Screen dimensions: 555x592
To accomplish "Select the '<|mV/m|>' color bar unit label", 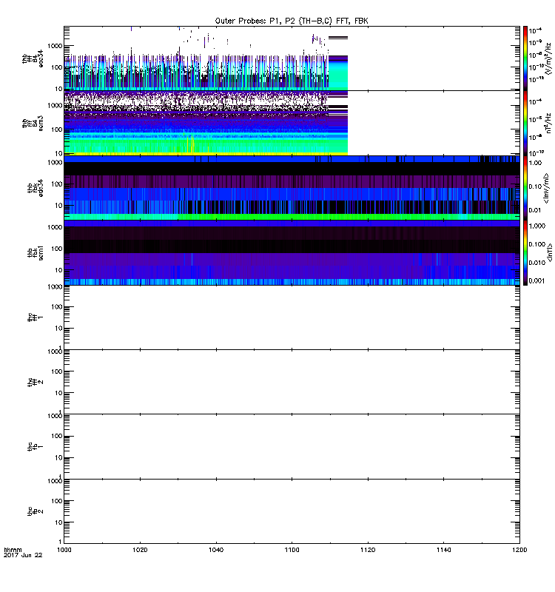I will coord(545,188).
